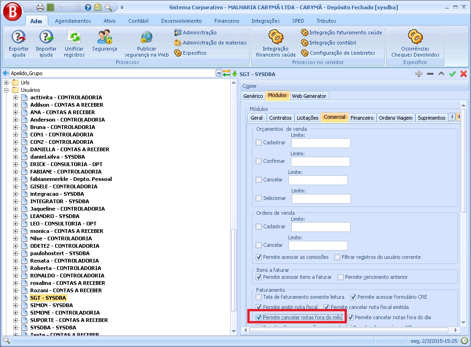
Task: Click Integração contábil link
Action: [332, 43]
